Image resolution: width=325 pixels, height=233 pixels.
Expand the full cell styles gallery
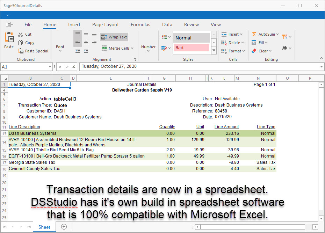point(214,50)
